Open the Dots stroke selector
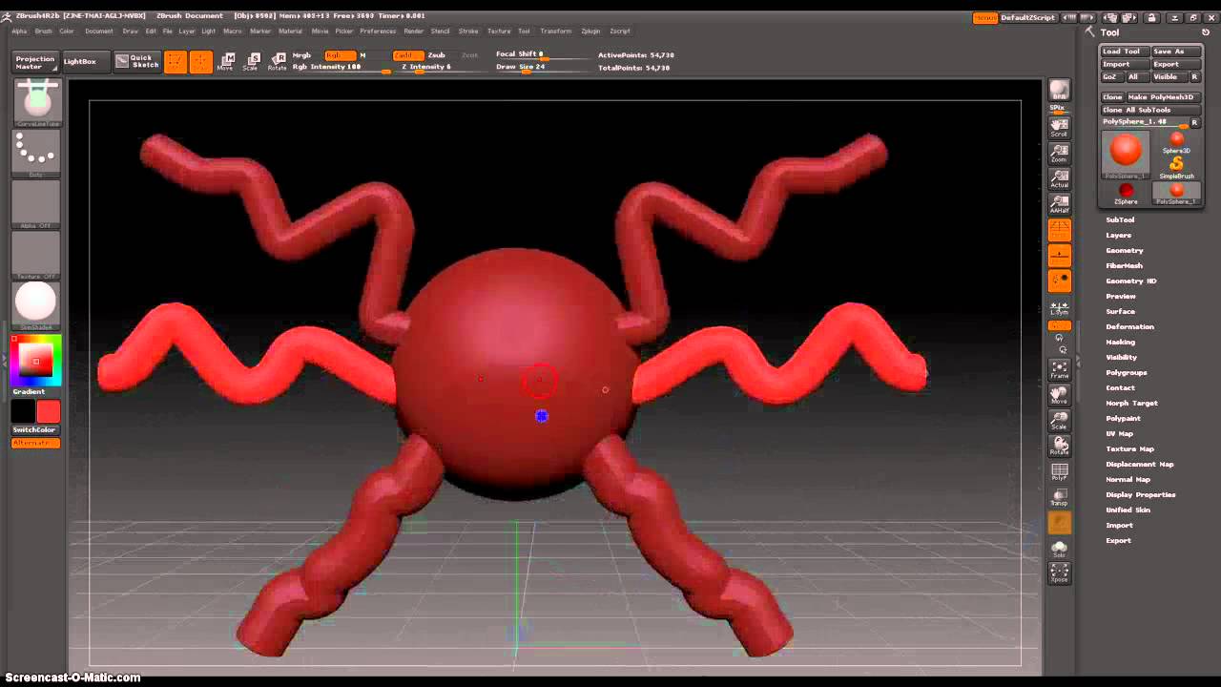The image size is (1221, 687). point(37,153)
